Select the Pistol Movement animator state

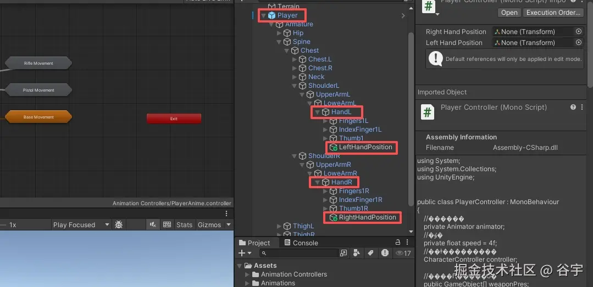point(38,90)
